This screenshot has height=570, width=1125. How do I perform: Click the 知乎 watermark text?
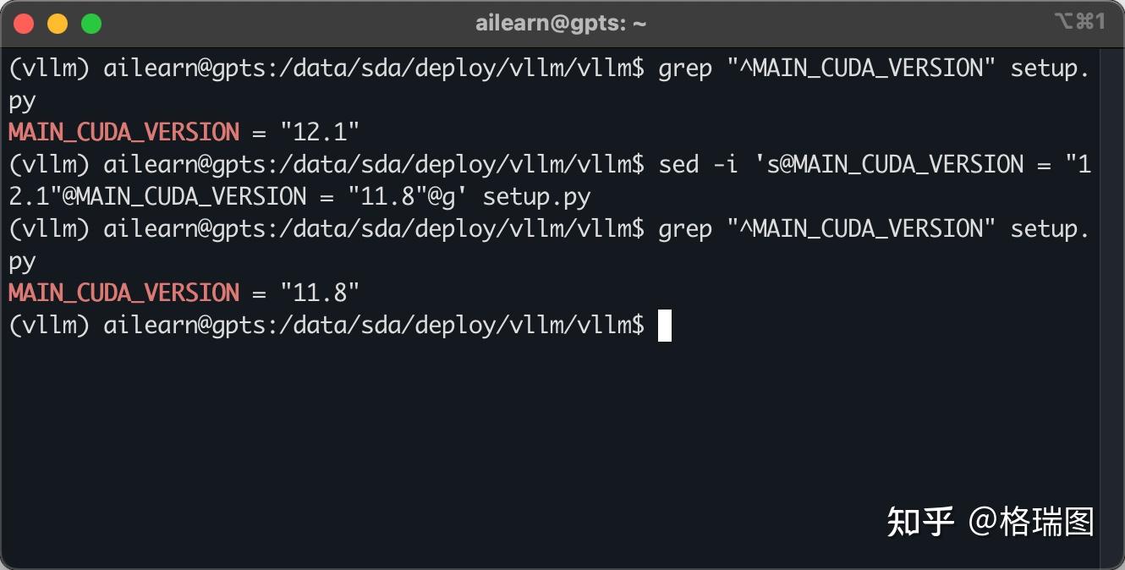920,522
